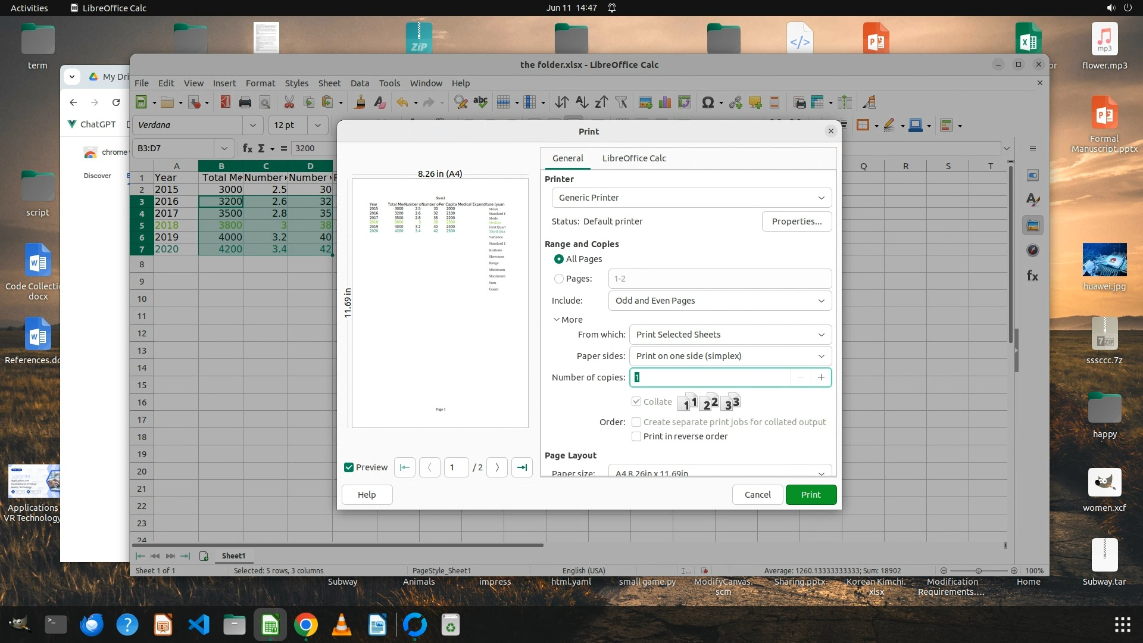Go to first page in print preview

(405, 467)
